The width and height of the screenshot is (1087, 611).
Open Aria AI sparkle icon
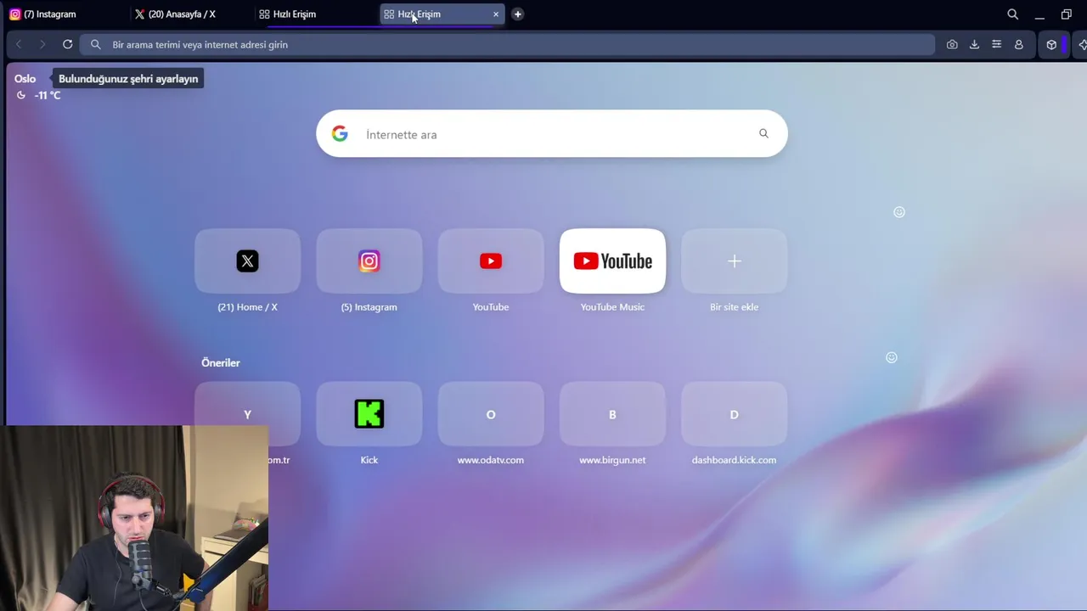coord(1082,45)
